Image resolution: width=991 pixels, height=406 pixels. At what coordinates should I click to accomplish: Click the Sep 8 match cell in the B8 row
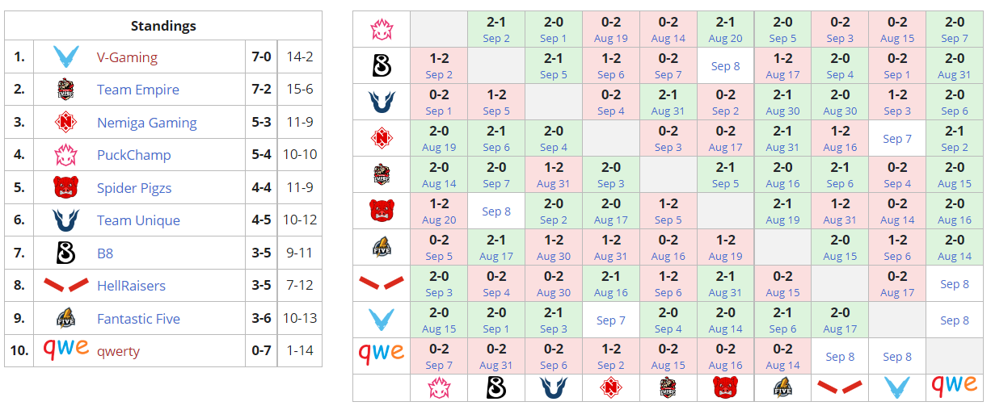tap(725, 66)
